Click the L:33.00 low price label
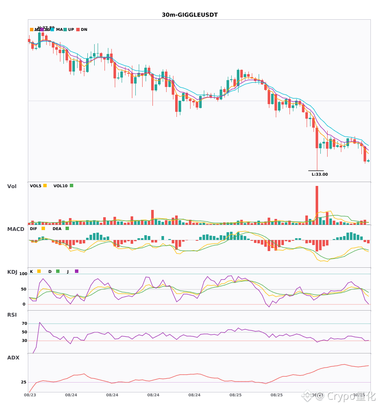The width and height of the screenshot is (379, 407). [x=319, y=174]
